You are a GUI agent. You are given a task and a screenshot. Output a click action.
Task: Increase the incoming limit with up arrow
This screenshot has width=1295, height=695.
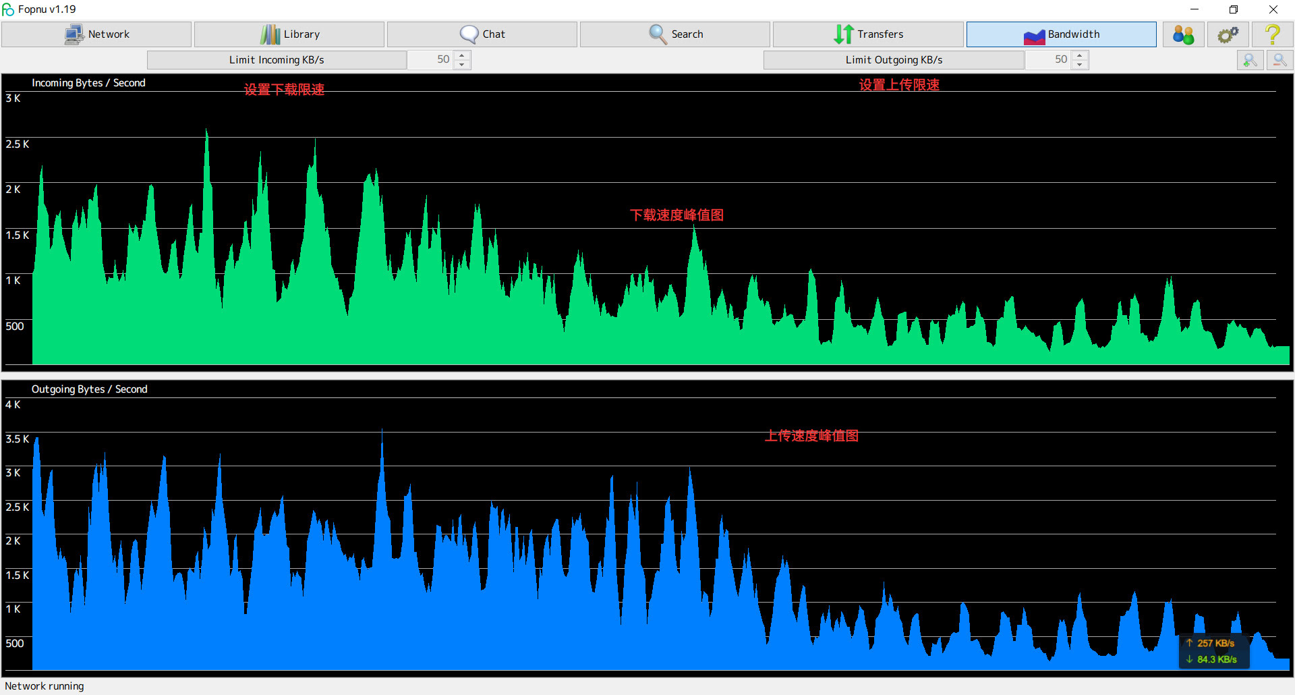click(462, 55)
